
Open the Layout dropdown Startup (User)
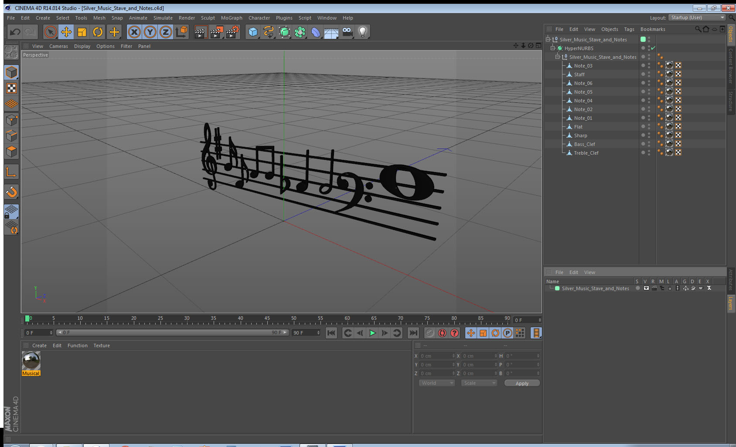(697, 17)
